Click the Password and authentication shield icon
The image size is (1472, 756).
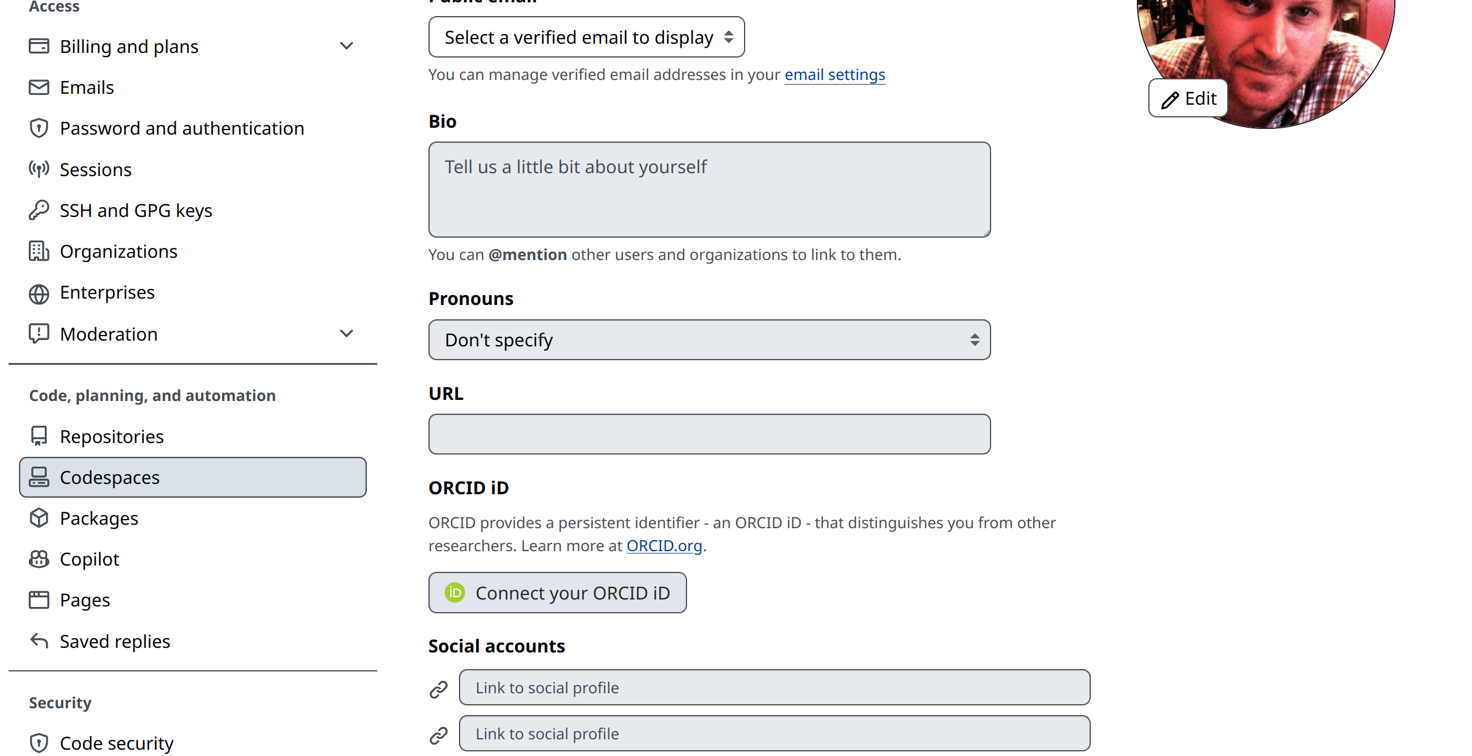click(39, 128)
